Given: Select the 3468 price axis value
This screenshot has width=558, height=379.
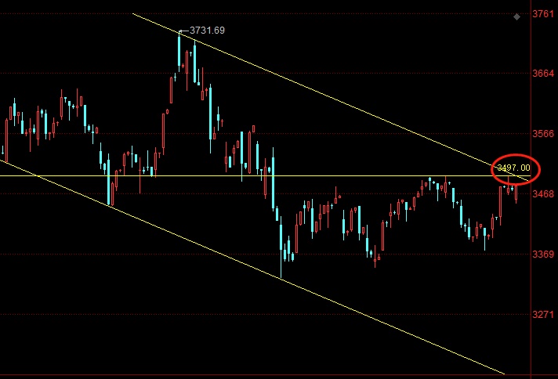Looking at the screenshot, I should [543, 194].
